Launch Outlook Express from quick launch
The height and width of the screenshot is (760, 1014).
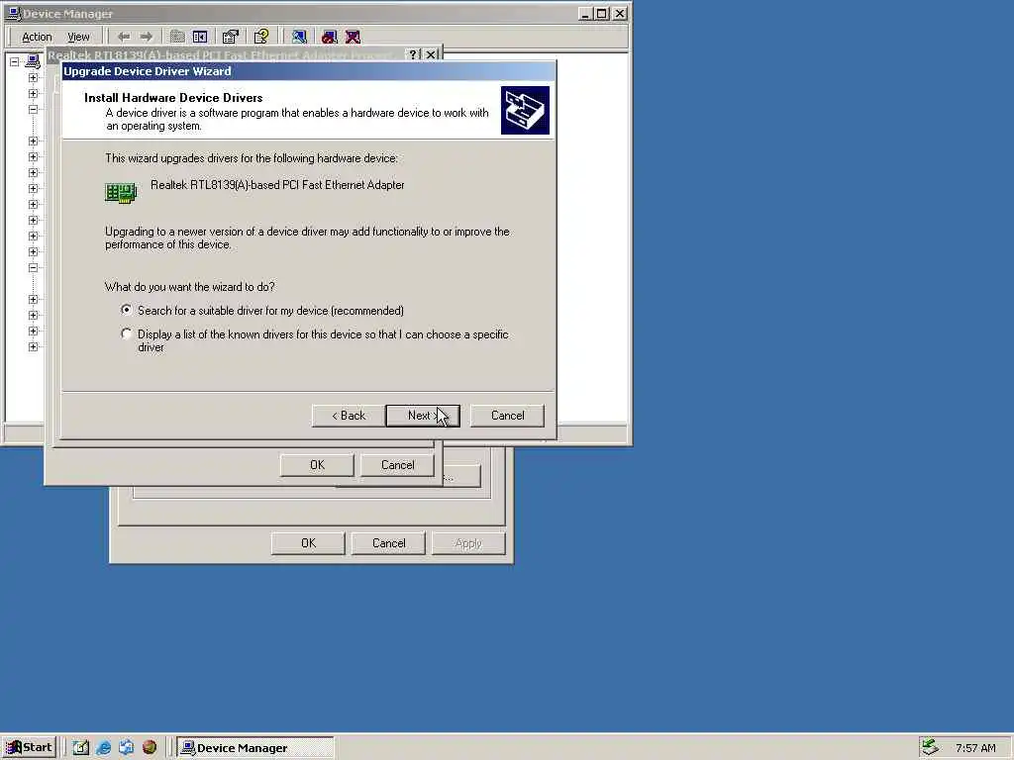pos(126,747)
